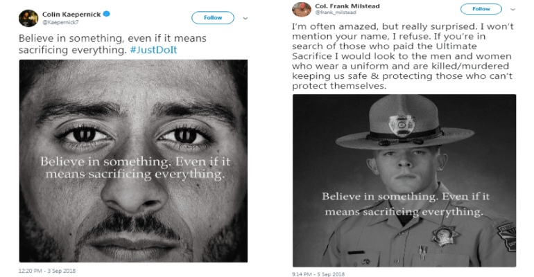534x277 pixels.
Task: Open the Kaepernick face ad image
Action: click(x=132, y=161)
